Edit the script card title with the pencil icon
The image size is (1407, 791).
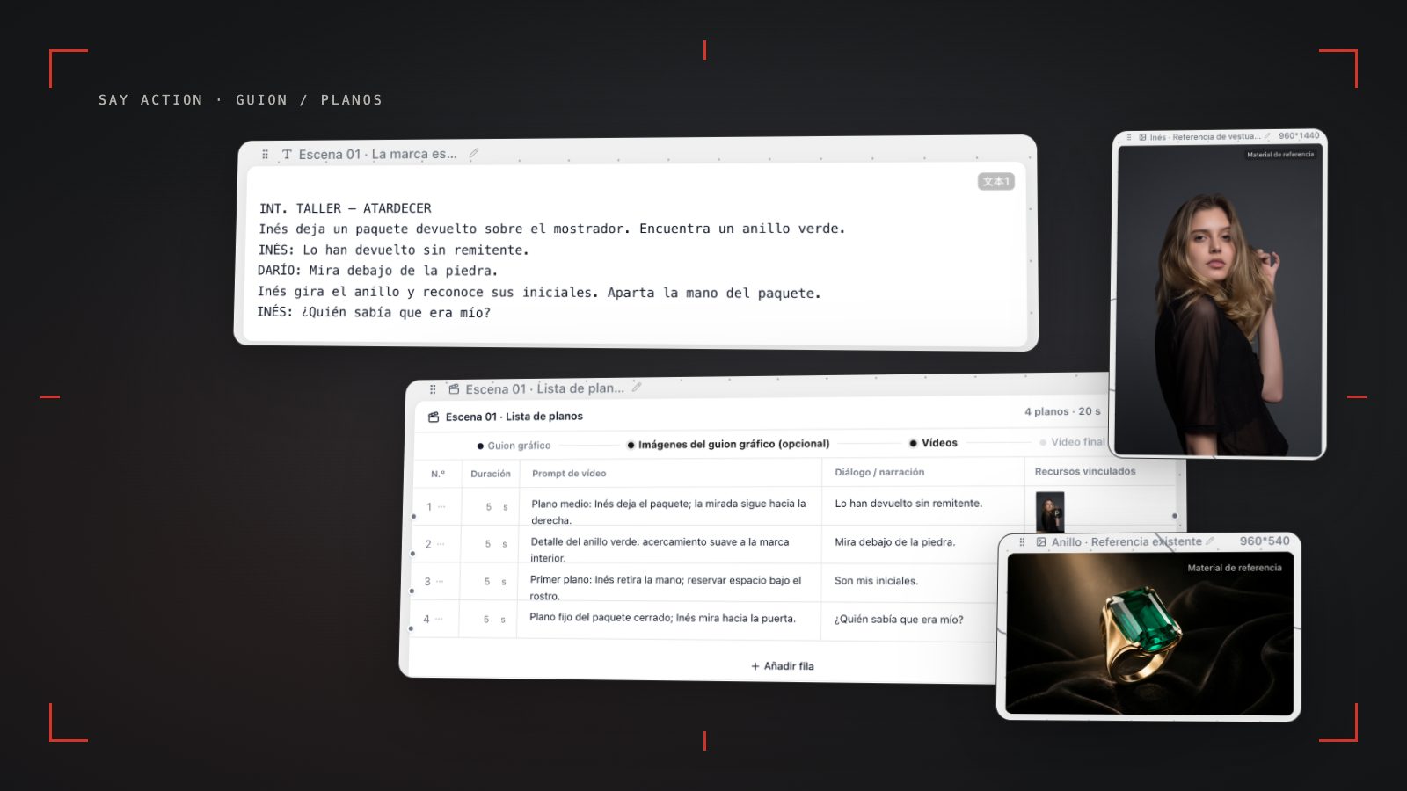pos(473,153)
